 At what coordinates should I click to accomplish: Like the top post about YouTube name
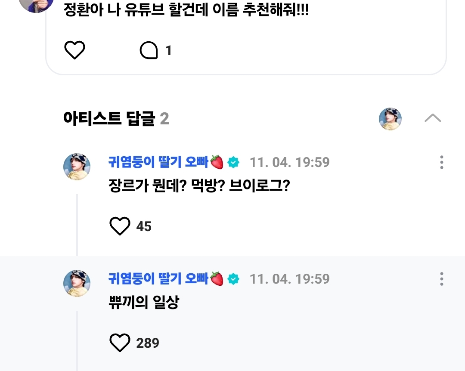point(74,50)
